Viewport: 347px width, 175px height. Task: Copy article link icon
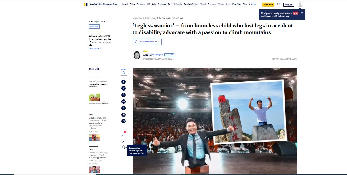(x=123, y=108)
